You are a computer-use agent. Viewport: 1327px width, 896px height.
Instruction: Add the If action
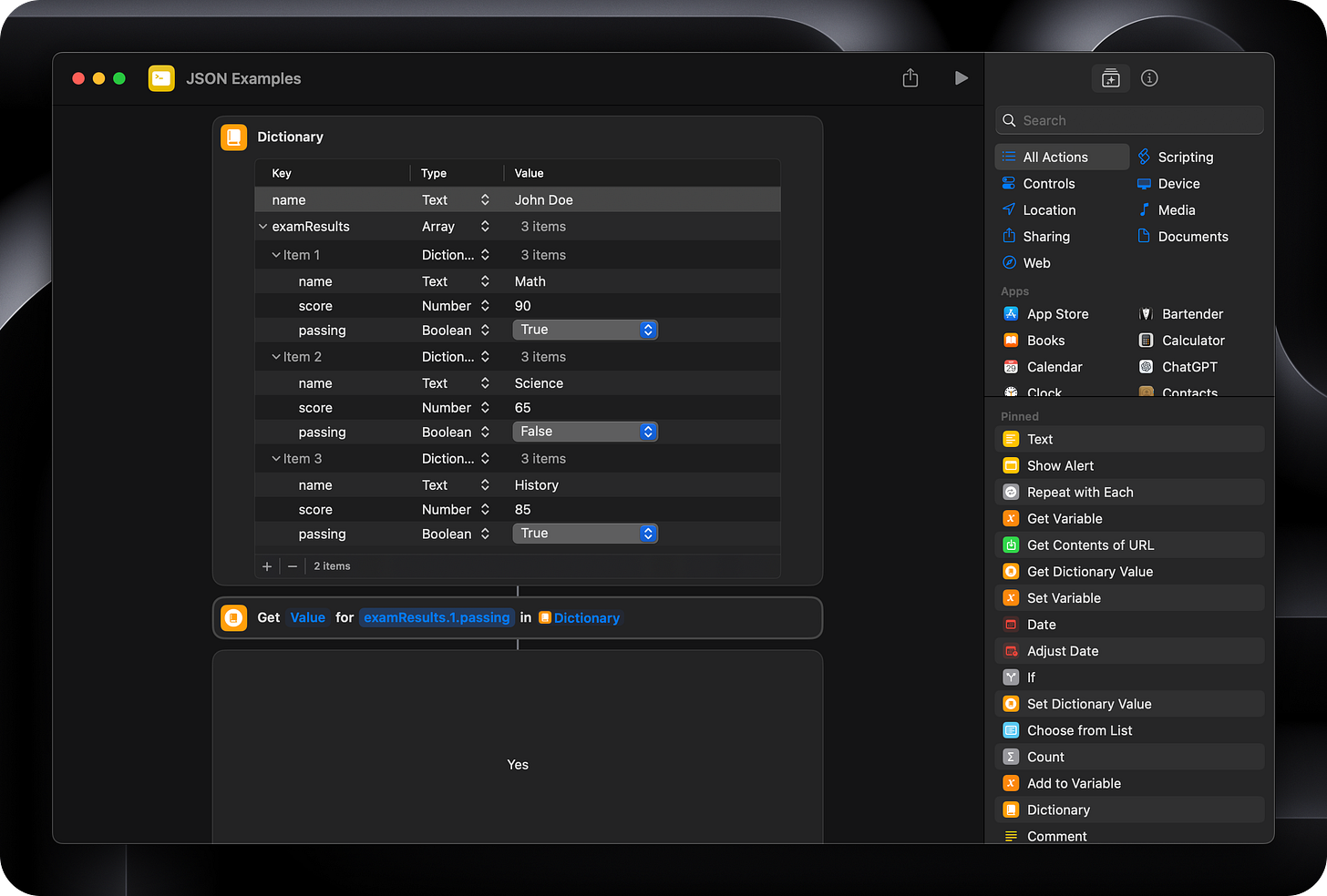point(1130,677)
